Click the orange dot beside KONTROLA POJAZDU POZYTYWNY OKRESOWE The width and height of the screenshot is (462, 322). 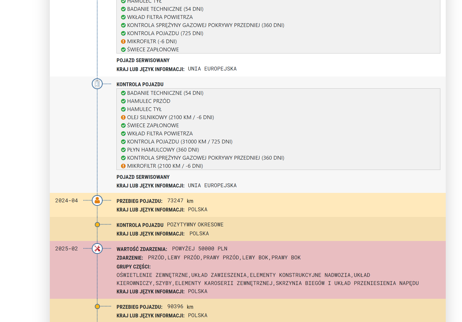click(97, 225)
